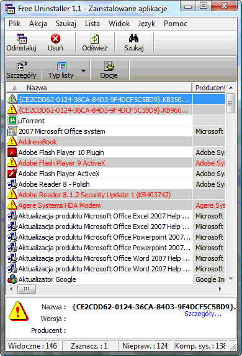Image resolution: width=242 pixels, height=356 pixels.
Task: Click Niepraw.: 124 in status bar
Action: pos(145,346)
